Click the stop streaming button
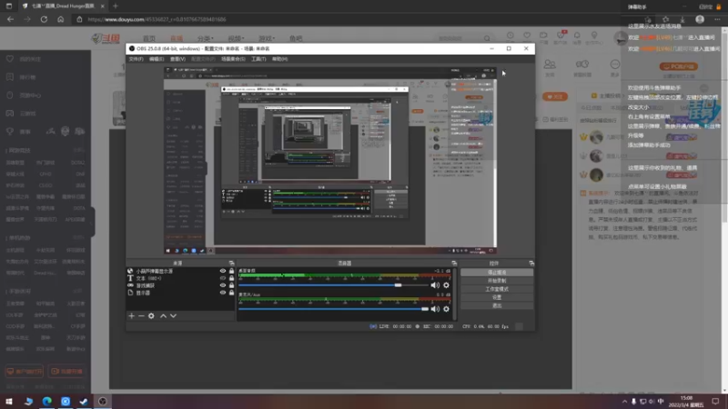 pyautogui.click(x=497, y=272)
